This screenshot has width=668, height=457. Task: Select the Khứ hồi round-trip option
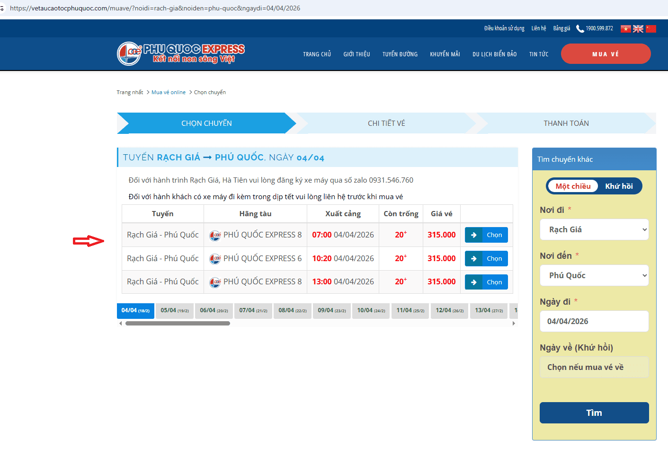[619, 186]
